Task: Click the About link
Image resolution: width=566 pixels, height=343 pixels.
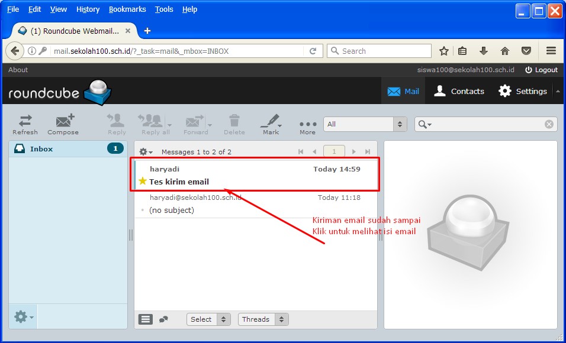Action: [18, 70]
